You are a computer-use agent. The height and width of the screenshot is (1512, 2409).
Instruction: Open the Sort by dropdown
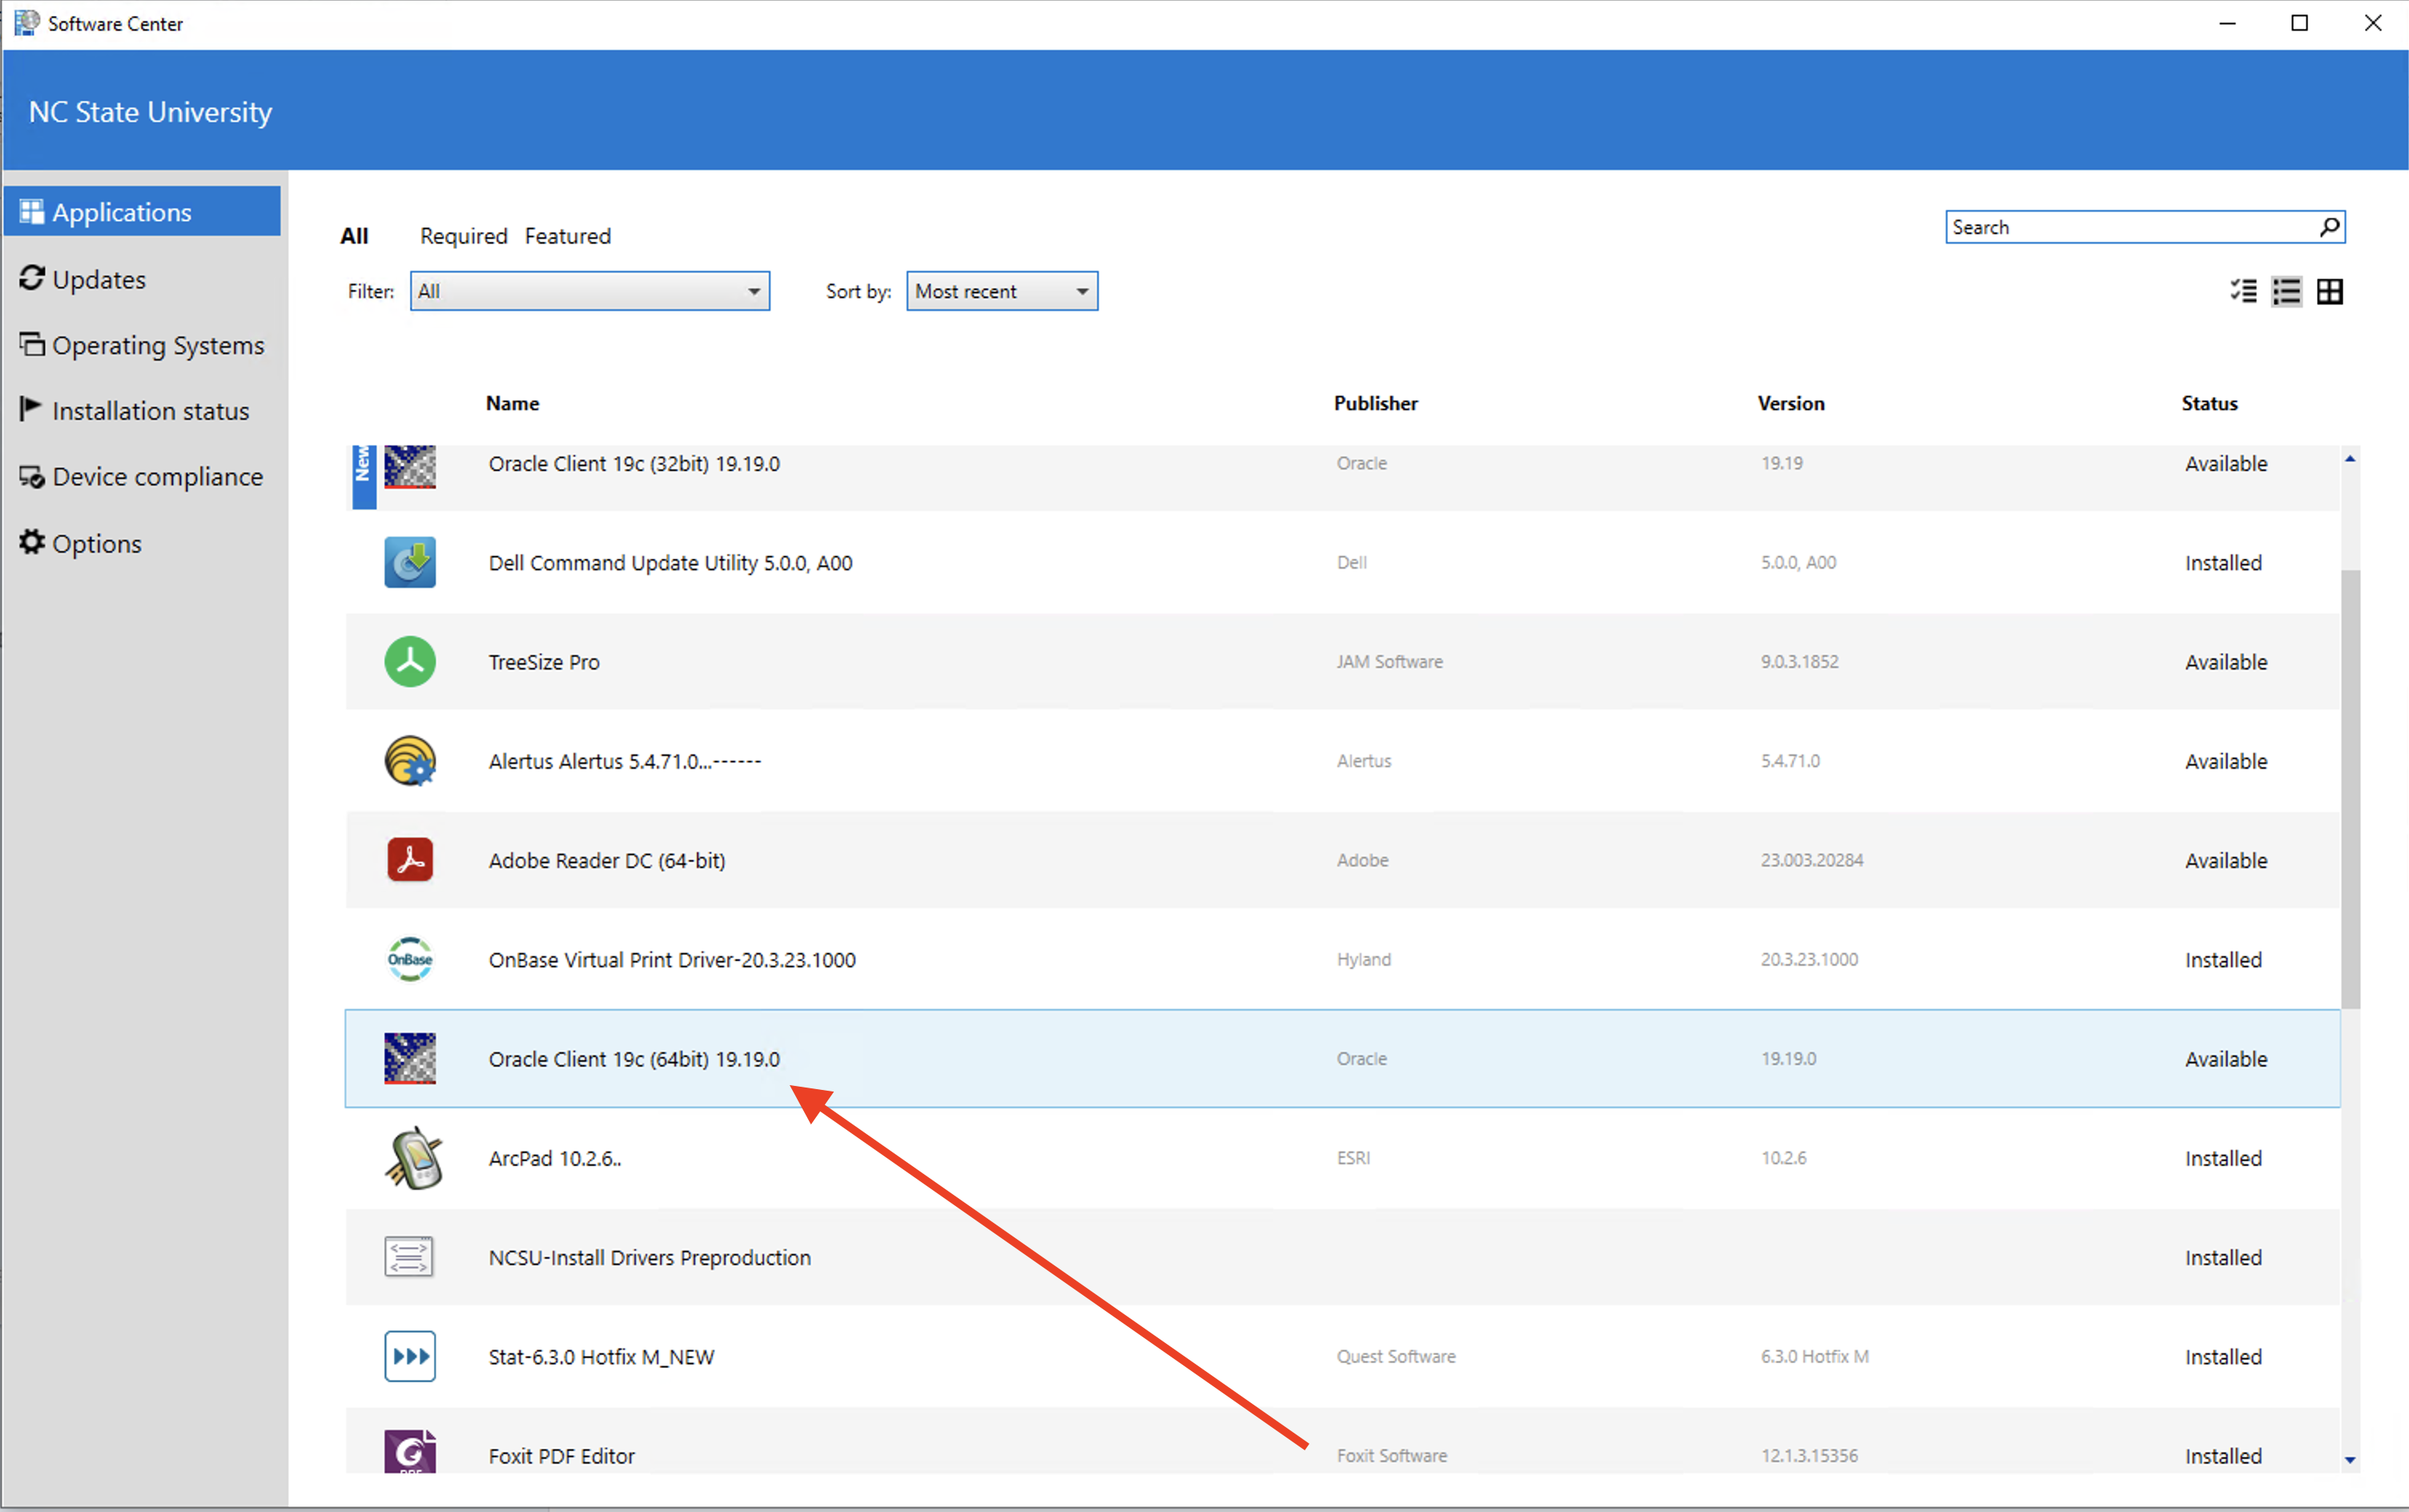[x=1001, y=291]
